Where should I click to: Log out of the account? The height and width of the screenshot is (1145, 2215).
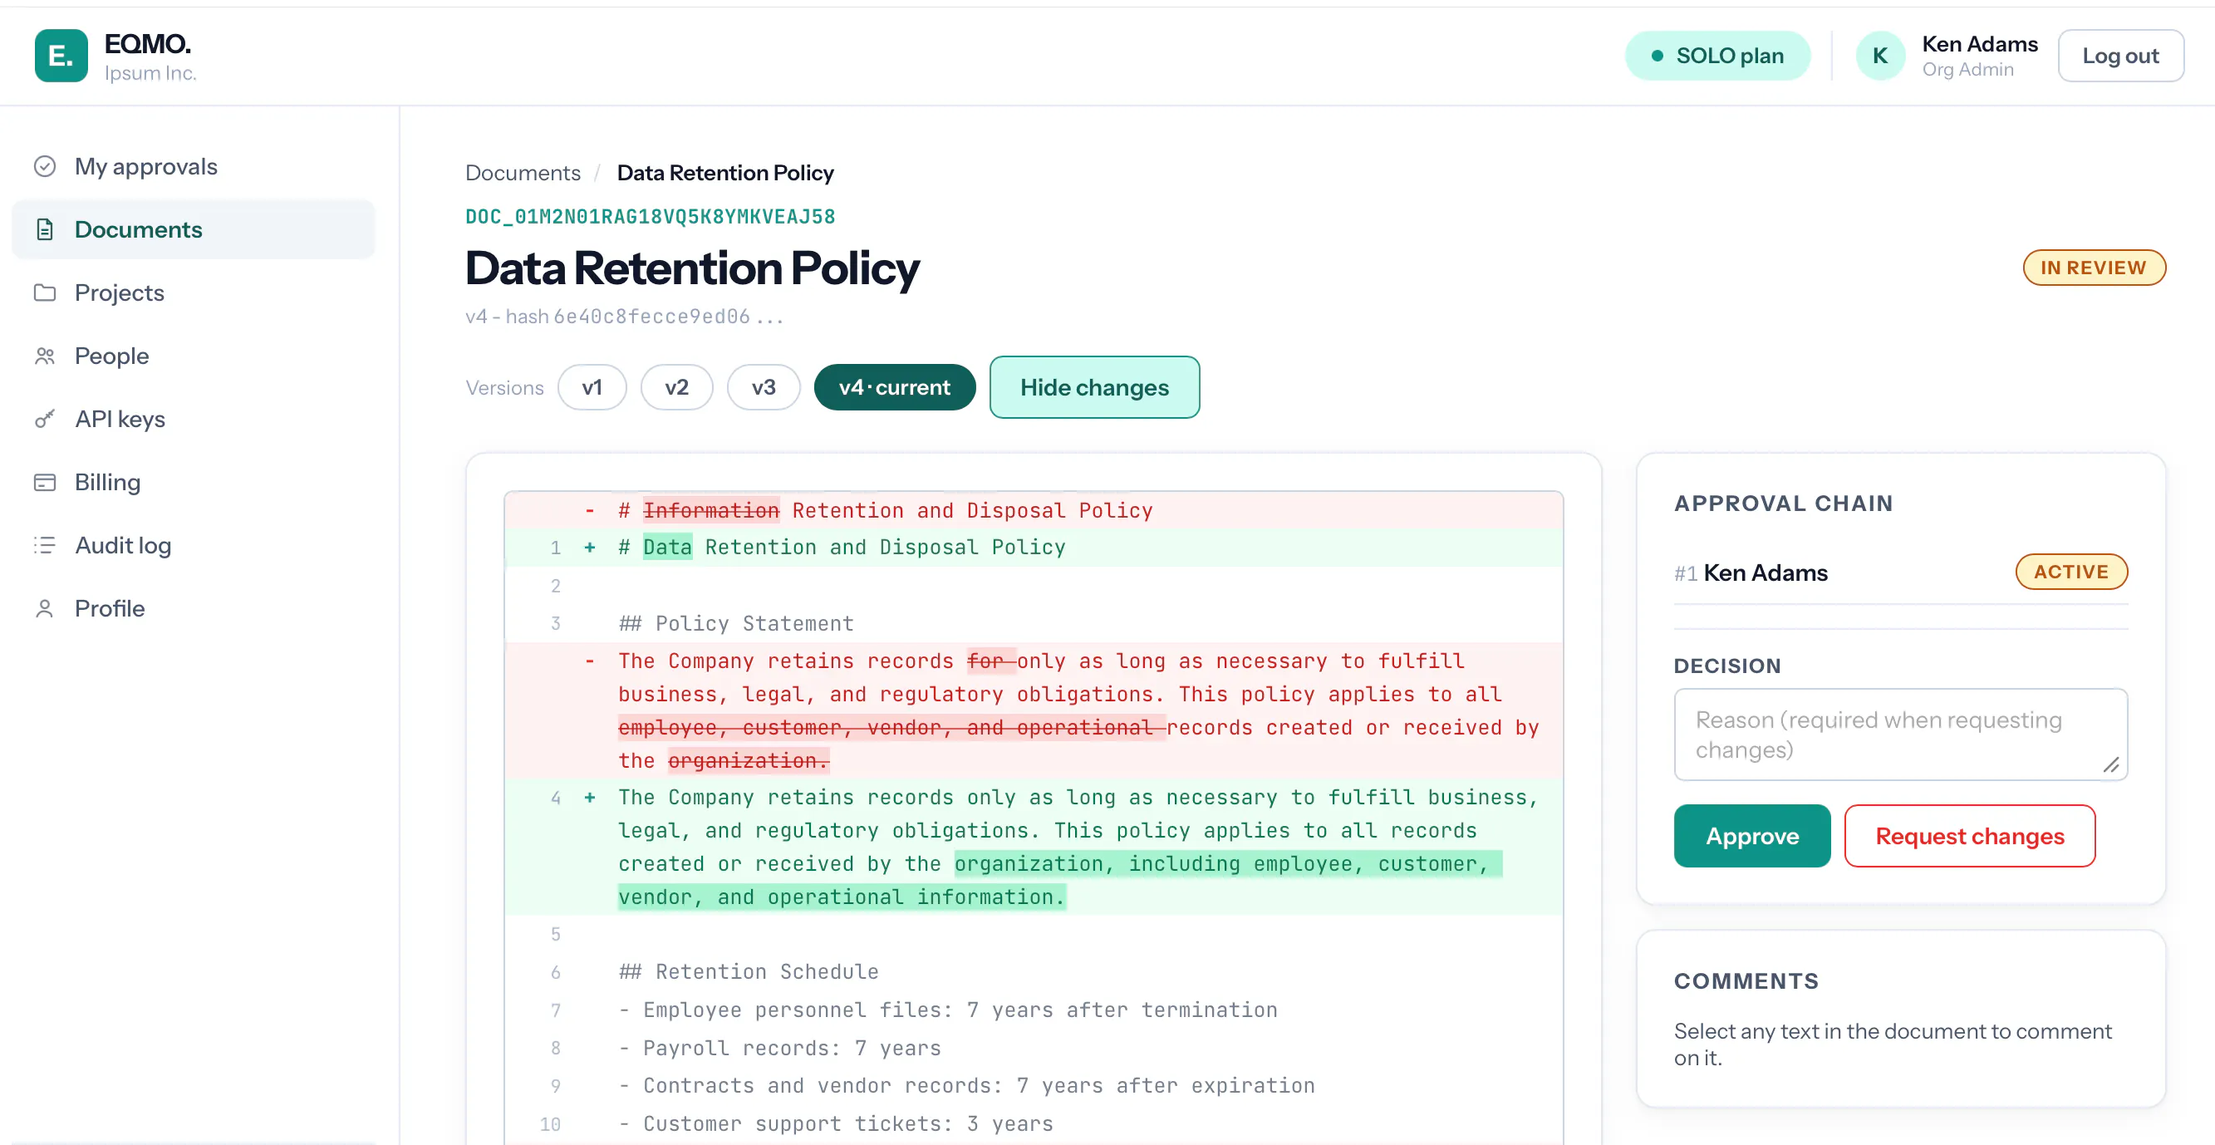click(x=2120, y=56)
